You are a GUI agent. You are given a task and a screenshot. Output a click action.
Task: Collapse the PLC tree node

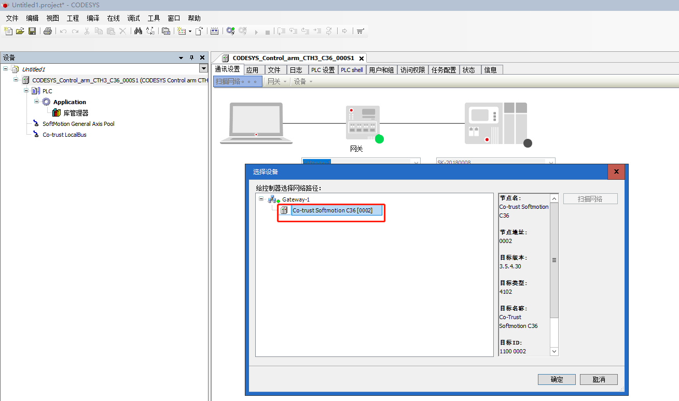tap(26, 91)
